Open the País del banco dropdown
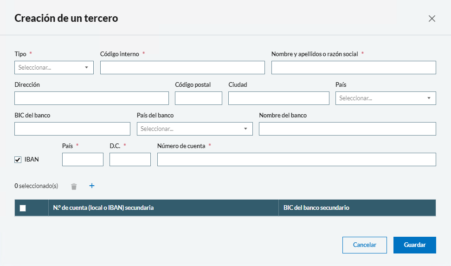This screenshot has width=451, height=266. coord(194,129)
